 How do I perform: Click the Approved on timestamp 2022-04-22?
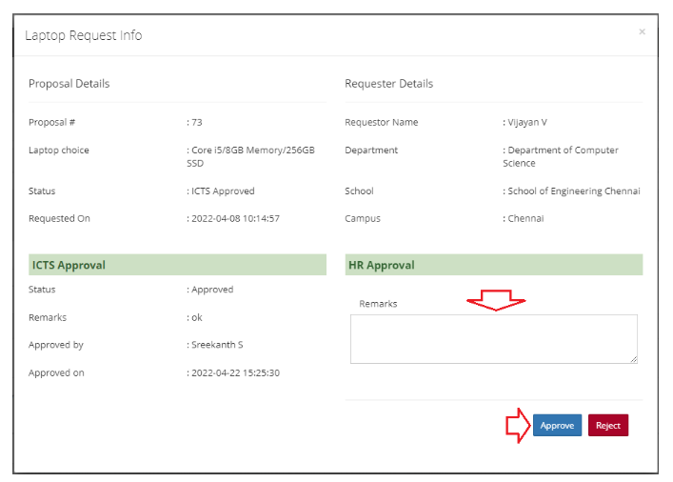tap(234, 372)
